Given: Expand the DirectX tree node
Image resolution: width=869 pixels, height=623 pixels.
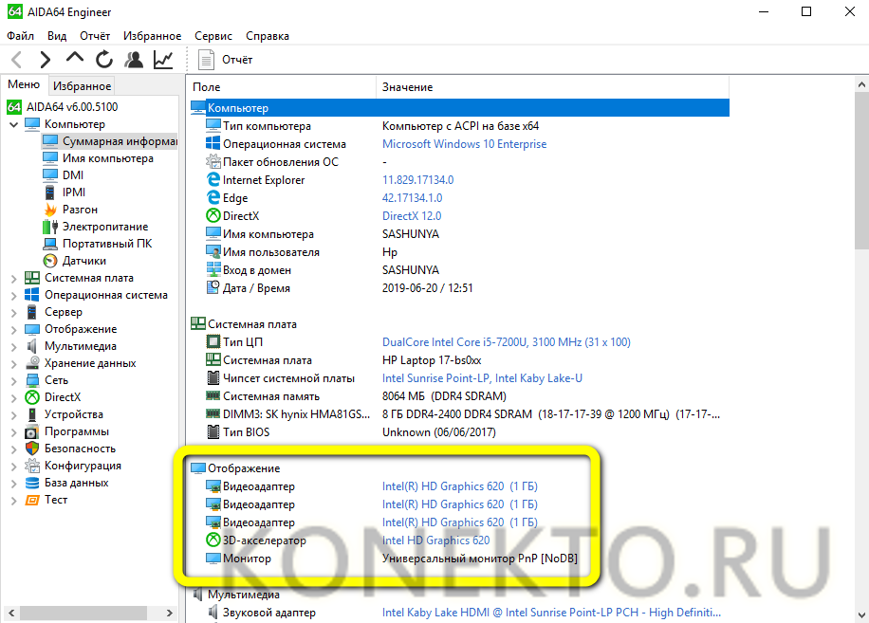Looking at the screenshot, I should pos(14,397).
